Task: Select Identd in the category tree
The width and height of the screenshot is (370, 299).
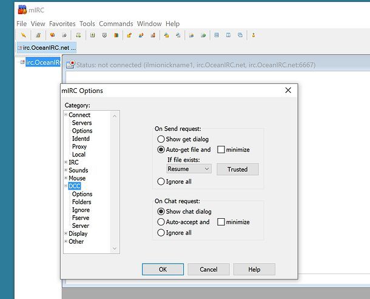Action: 81,139
